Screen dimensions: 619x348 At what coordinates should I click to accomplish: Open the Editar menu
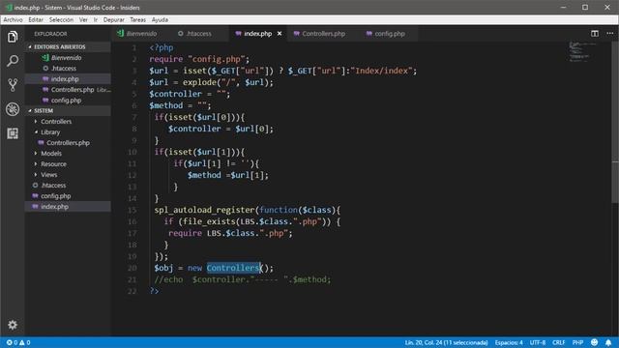click(x=36, y=19)
